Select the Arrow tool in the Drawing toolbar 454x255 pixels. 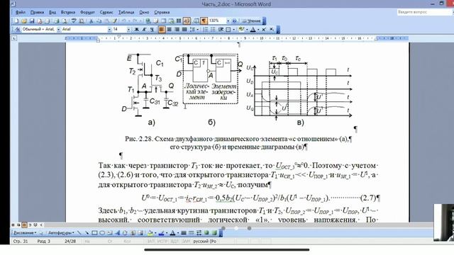[x=87, y=233]
